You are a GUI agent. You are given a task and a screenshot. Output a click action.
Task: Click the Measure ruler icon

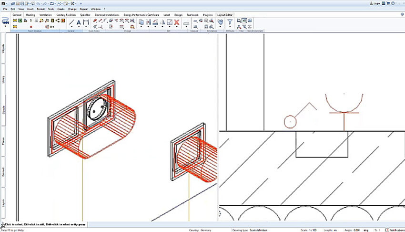(186, 23)
